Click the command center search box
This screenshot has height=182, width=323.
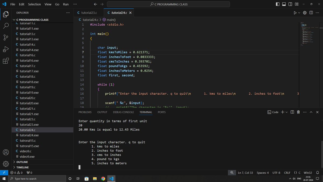(168, 4)
